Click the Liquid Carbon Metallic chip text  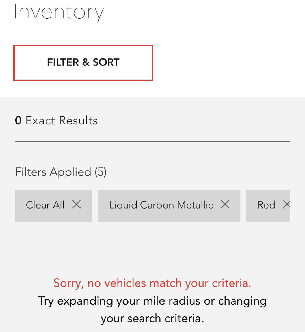161,205
